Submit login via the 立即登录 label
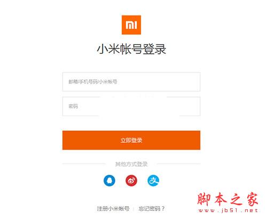The image size is (267, 219). coord(131,140)
